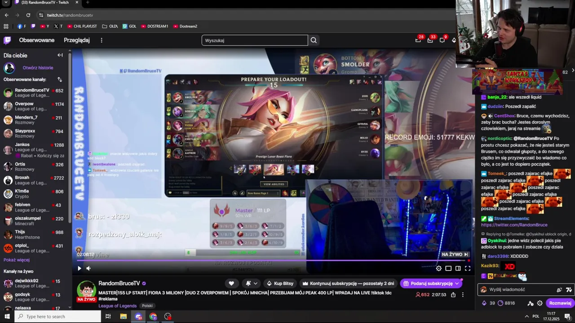Open a new browser tab
The height and width of the screenshot is (323, 575).
point(88,3)
